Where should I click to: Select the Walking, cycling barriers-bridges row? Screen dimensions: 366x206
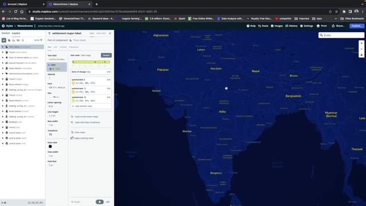pyautogui.click(x=22, y=90)
